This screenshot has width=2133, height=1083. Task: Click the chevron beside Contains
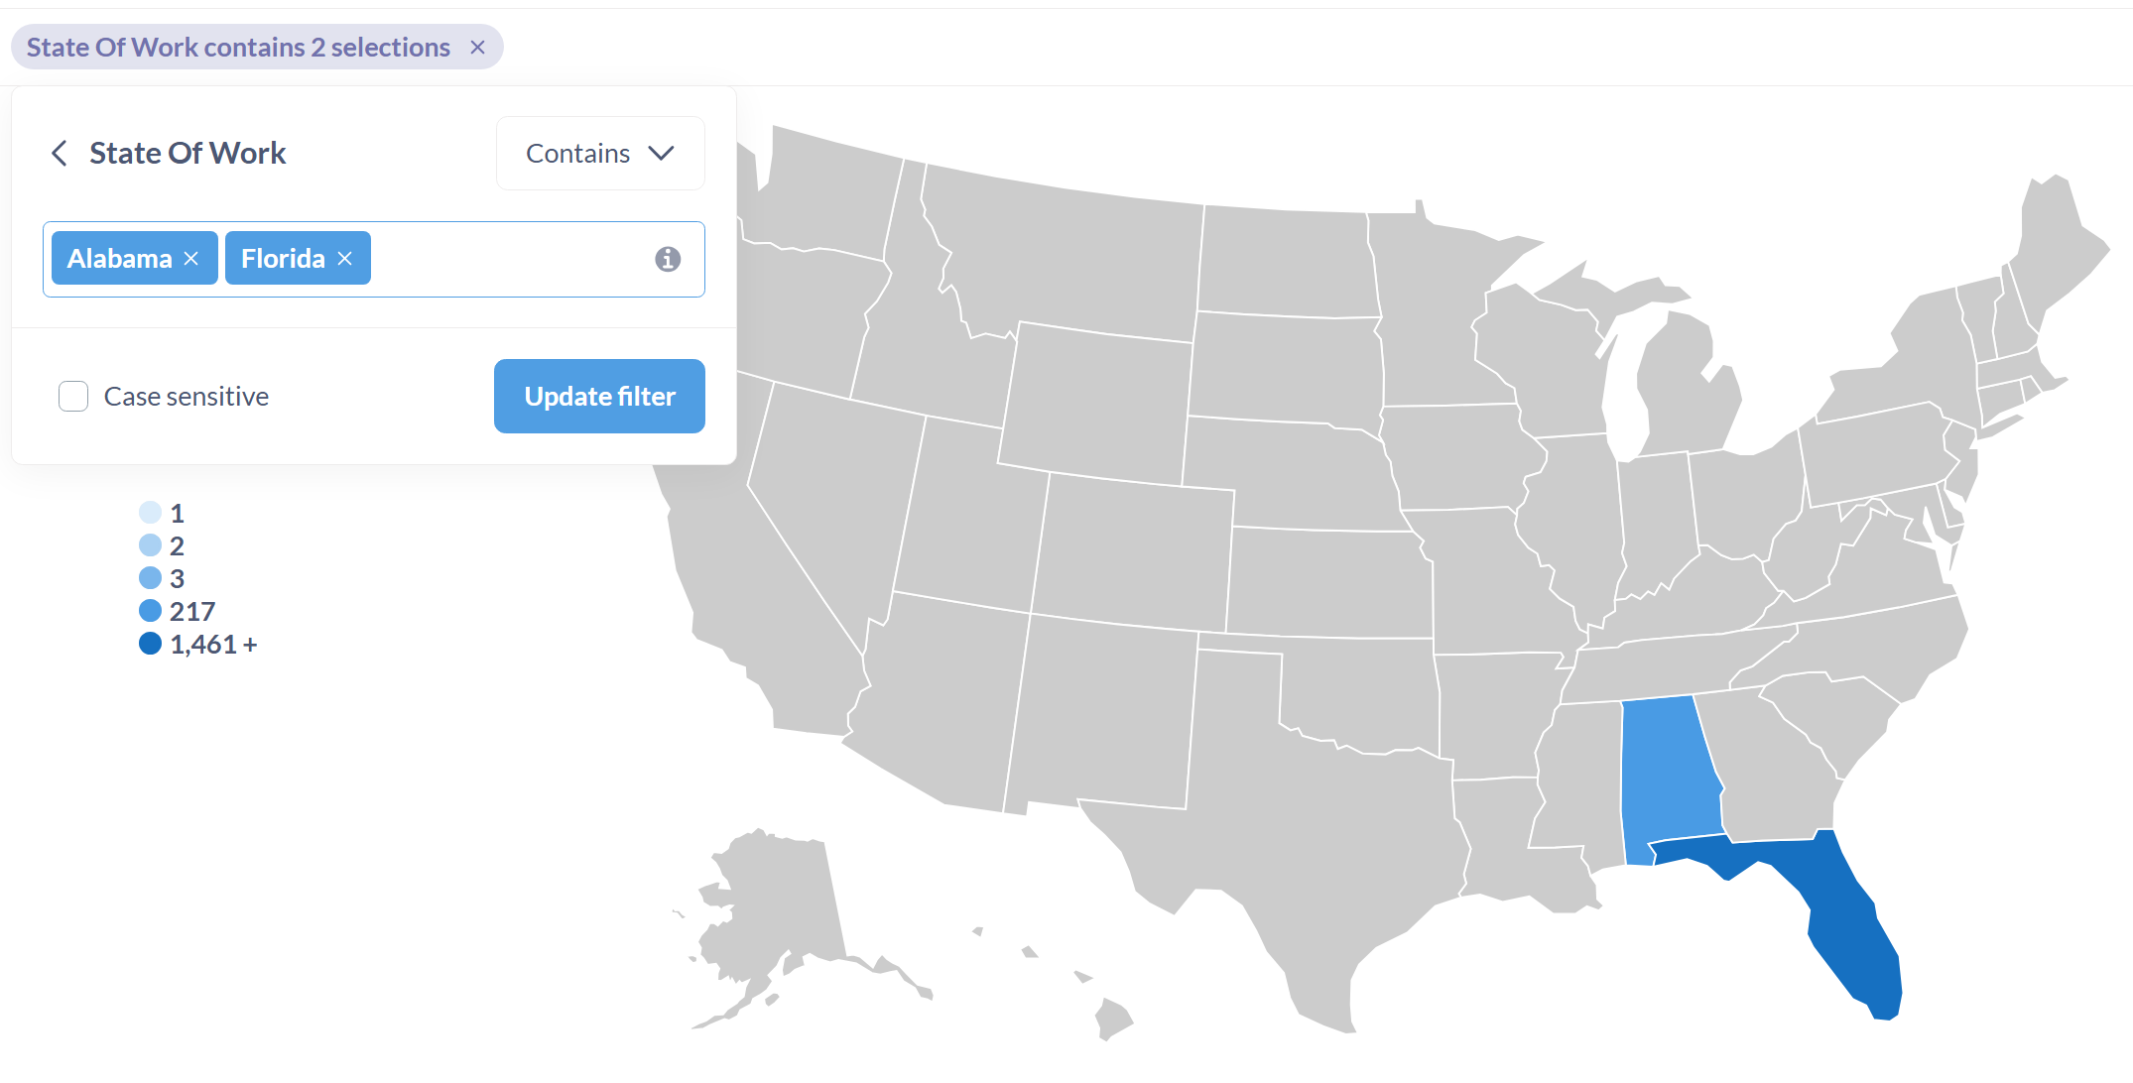(x=662, y=153)
